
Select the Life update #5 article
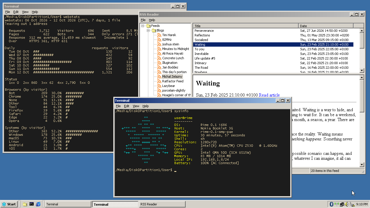pyautogui.click(x=273, y=58)
